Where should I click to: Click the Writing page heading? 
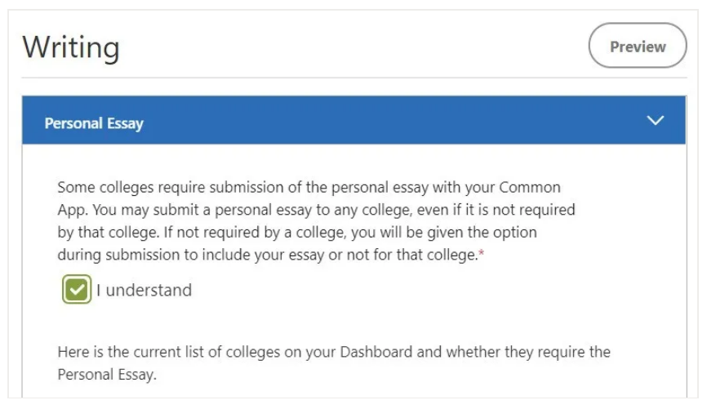pyautogui.click(x=71, y=47)
